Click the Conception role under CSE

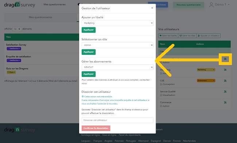(168, 84)
